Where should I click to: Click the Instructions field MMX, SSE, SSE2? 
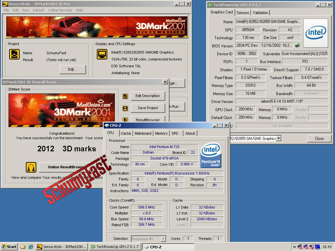click(177, 191)
